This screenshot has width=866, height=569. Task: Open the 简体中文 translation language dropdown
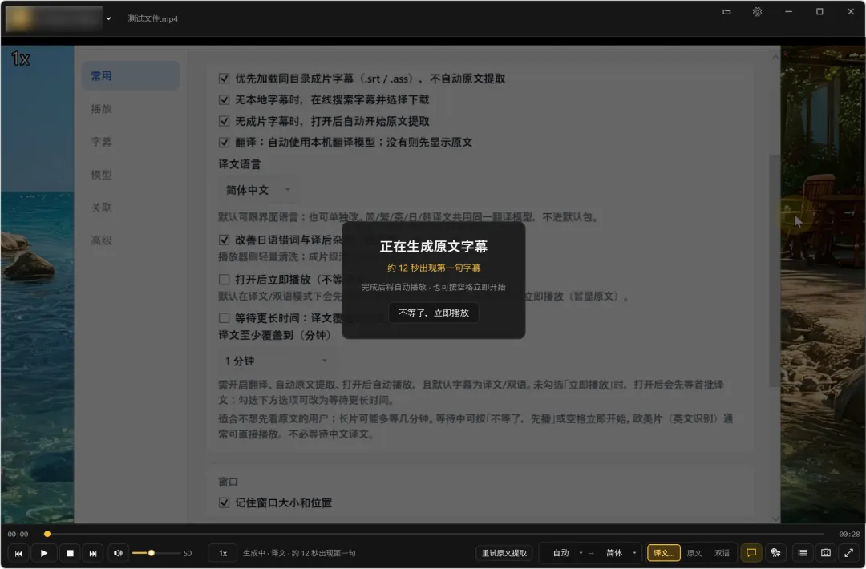coord(258,191)
